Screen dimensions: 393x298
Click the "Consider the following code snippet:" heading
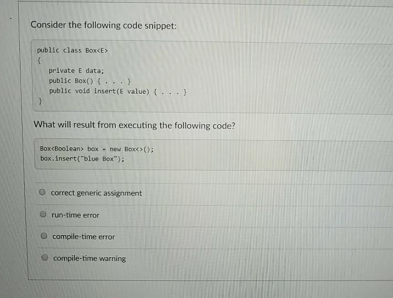coord(104,25)
